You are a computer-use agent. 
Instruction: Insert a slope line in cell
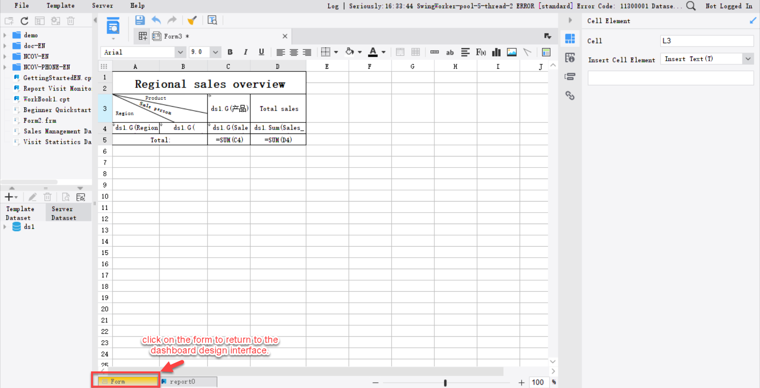(527, 52)
